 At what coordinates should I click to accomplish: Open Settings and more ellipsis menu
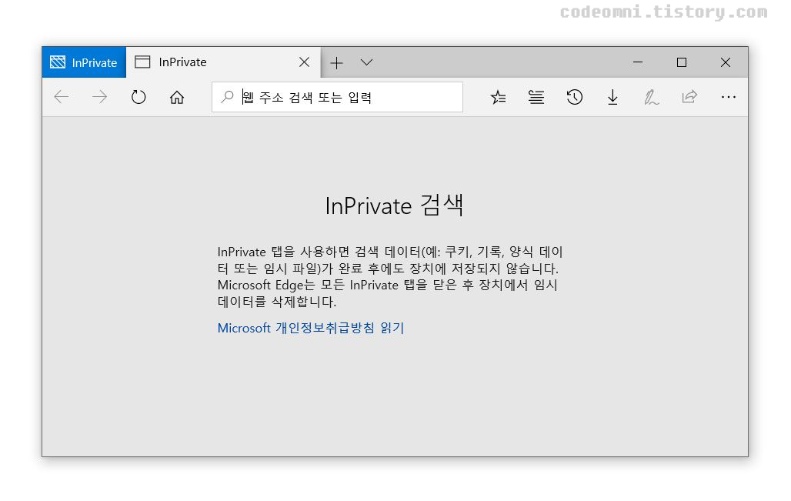click(729, 97)
